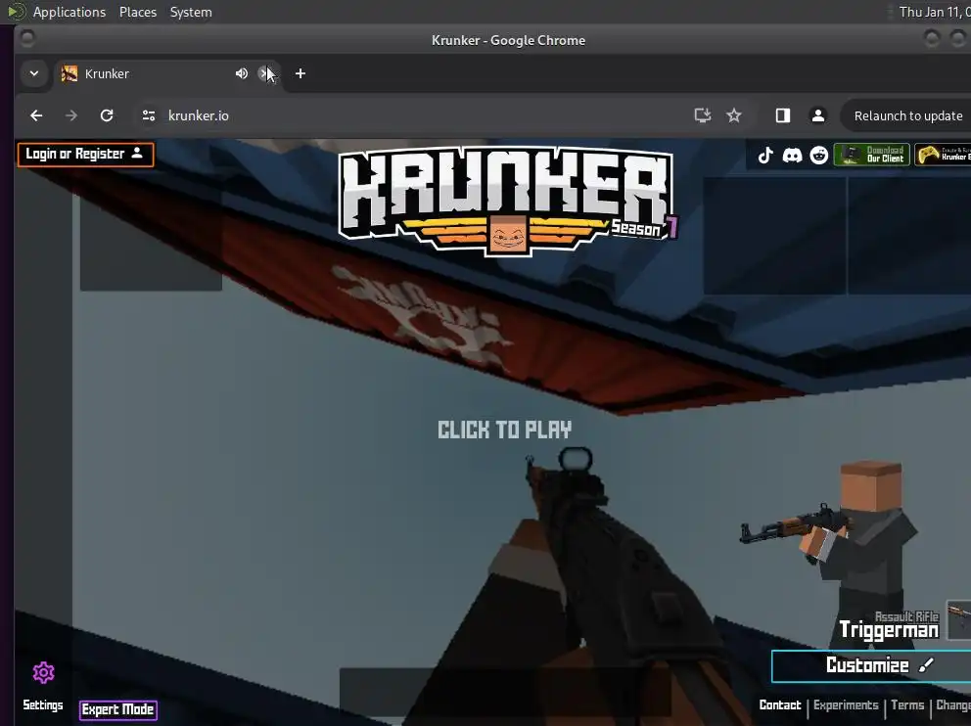The image size is (971, 726).
Task: Click the install app icon in address bar
Action: point(702,115)
